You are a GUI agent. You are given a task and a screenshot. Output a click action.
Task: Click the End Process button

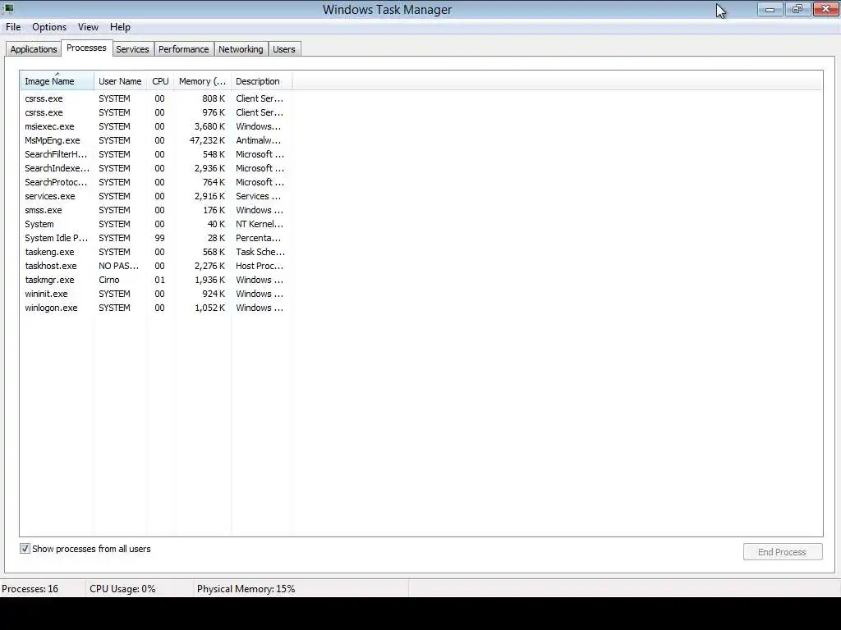[x=783, y=552]
